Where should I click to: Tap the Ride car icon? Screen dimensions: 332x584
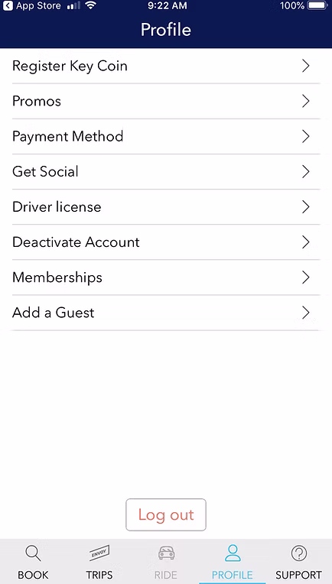tap(166, 553)
